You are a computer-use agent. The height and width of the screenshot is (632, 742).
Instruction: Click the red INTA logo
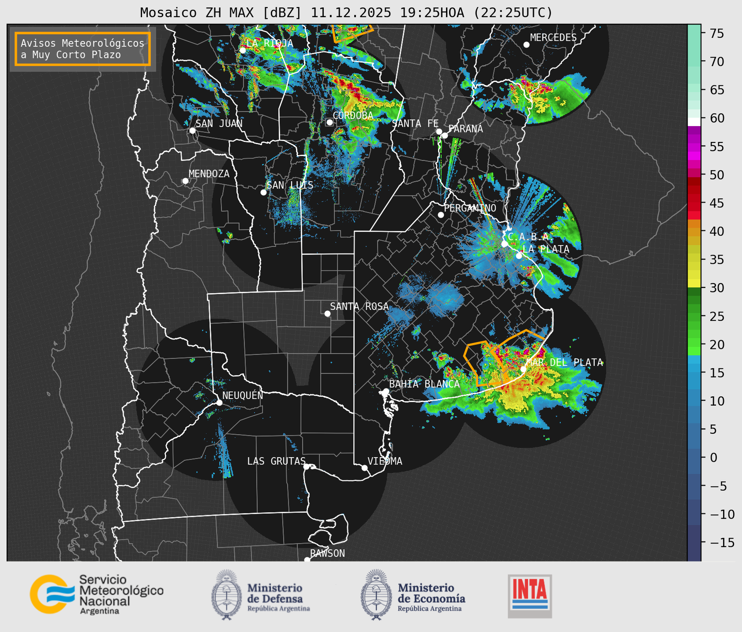coord(530,596)
